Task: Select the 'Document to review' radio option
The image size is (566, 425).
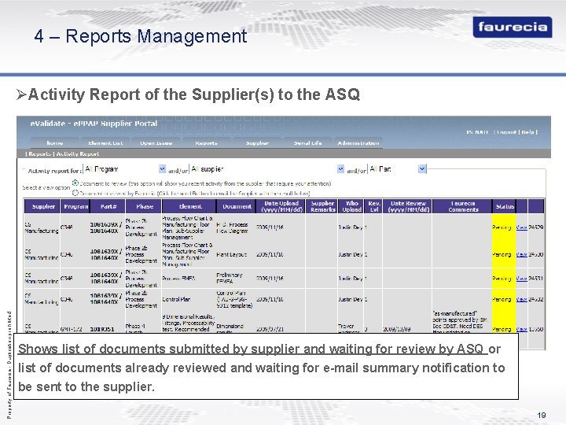Action: (x=75, y=183)
